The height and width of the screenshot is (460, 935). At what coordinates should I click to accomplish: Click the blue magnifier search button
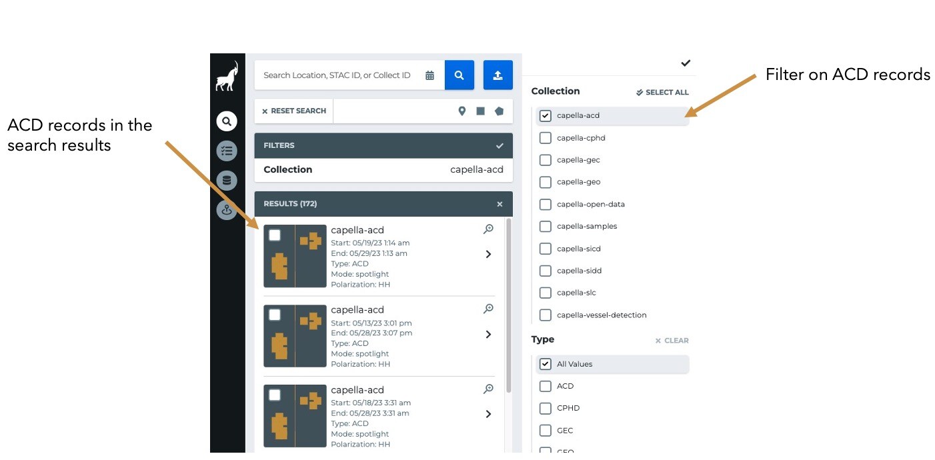tap(459, 75)
